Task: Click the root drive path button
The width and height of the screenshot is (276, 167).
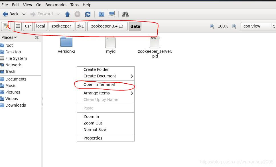Action: click(18, 26)
